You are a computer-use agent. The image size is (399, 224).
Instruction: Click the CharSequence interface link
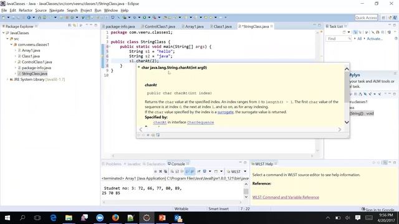click(200, 123)
